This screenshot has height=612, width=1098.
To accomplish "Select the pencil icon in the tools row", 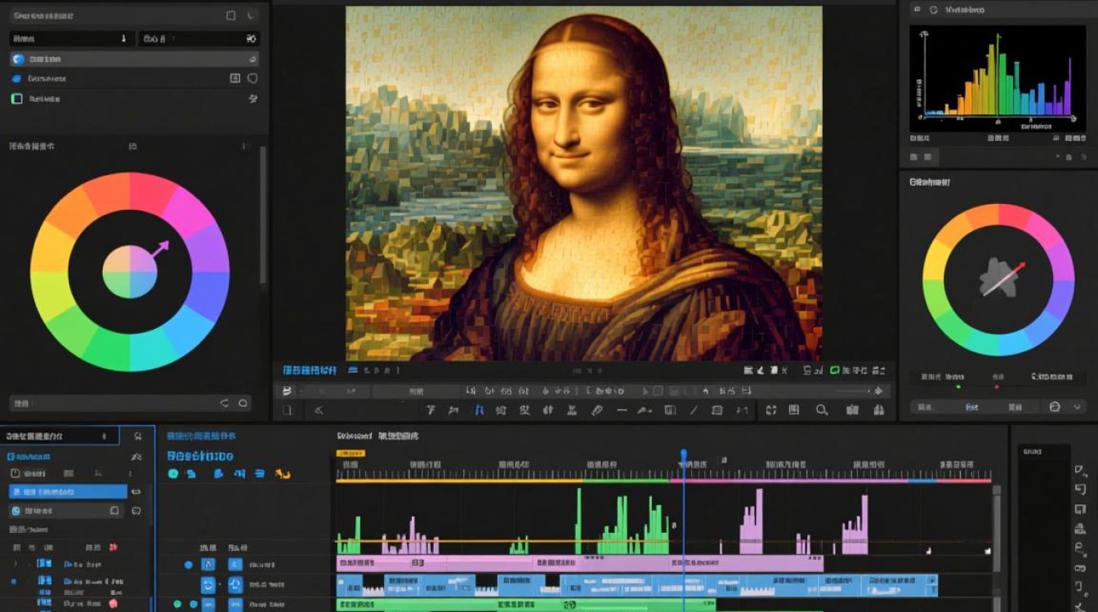I will (597, 410).
